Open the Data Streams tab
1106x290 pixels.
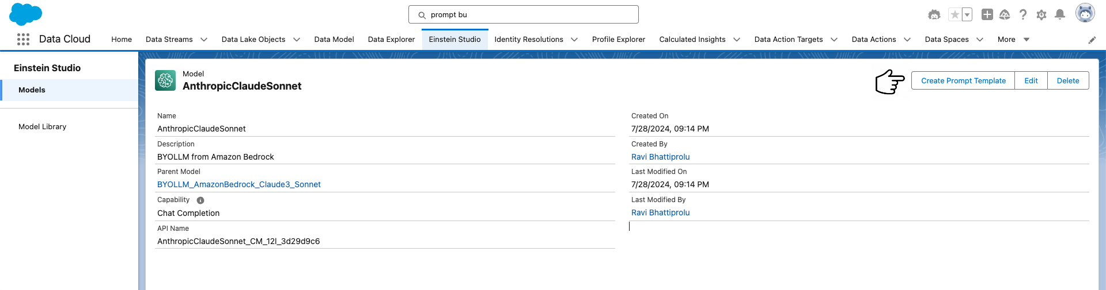point(169,40)
